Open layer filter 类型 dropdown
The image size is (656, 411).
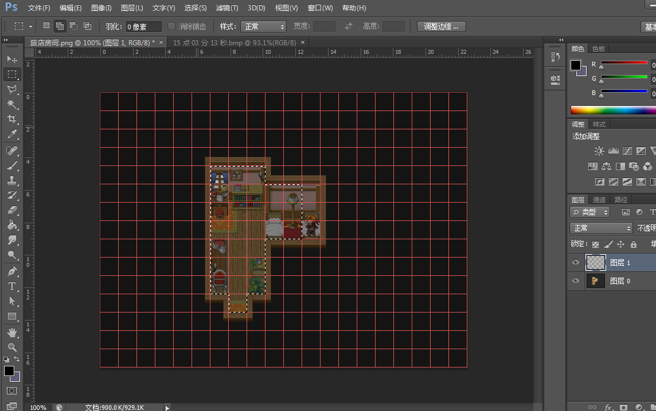click(x=590, y=212)
